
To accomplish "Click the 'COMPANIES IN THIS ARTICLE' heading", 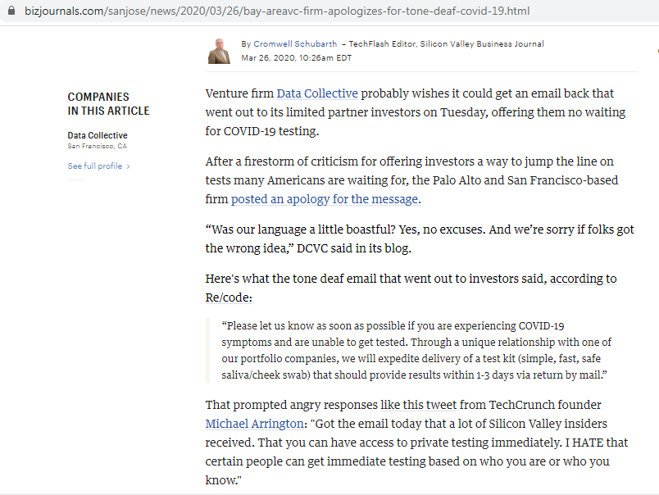I will [108, 104].
